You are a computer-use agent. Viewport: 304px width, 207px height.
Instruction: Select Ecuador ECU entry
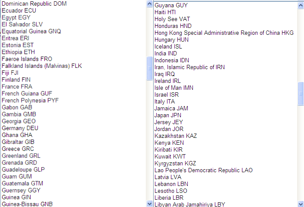click(19, 10)
